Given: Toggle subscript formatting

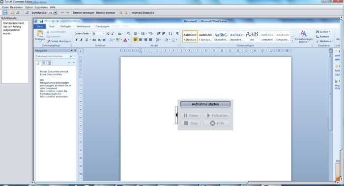Looking at the screenshot, I should tap(99, 40).
